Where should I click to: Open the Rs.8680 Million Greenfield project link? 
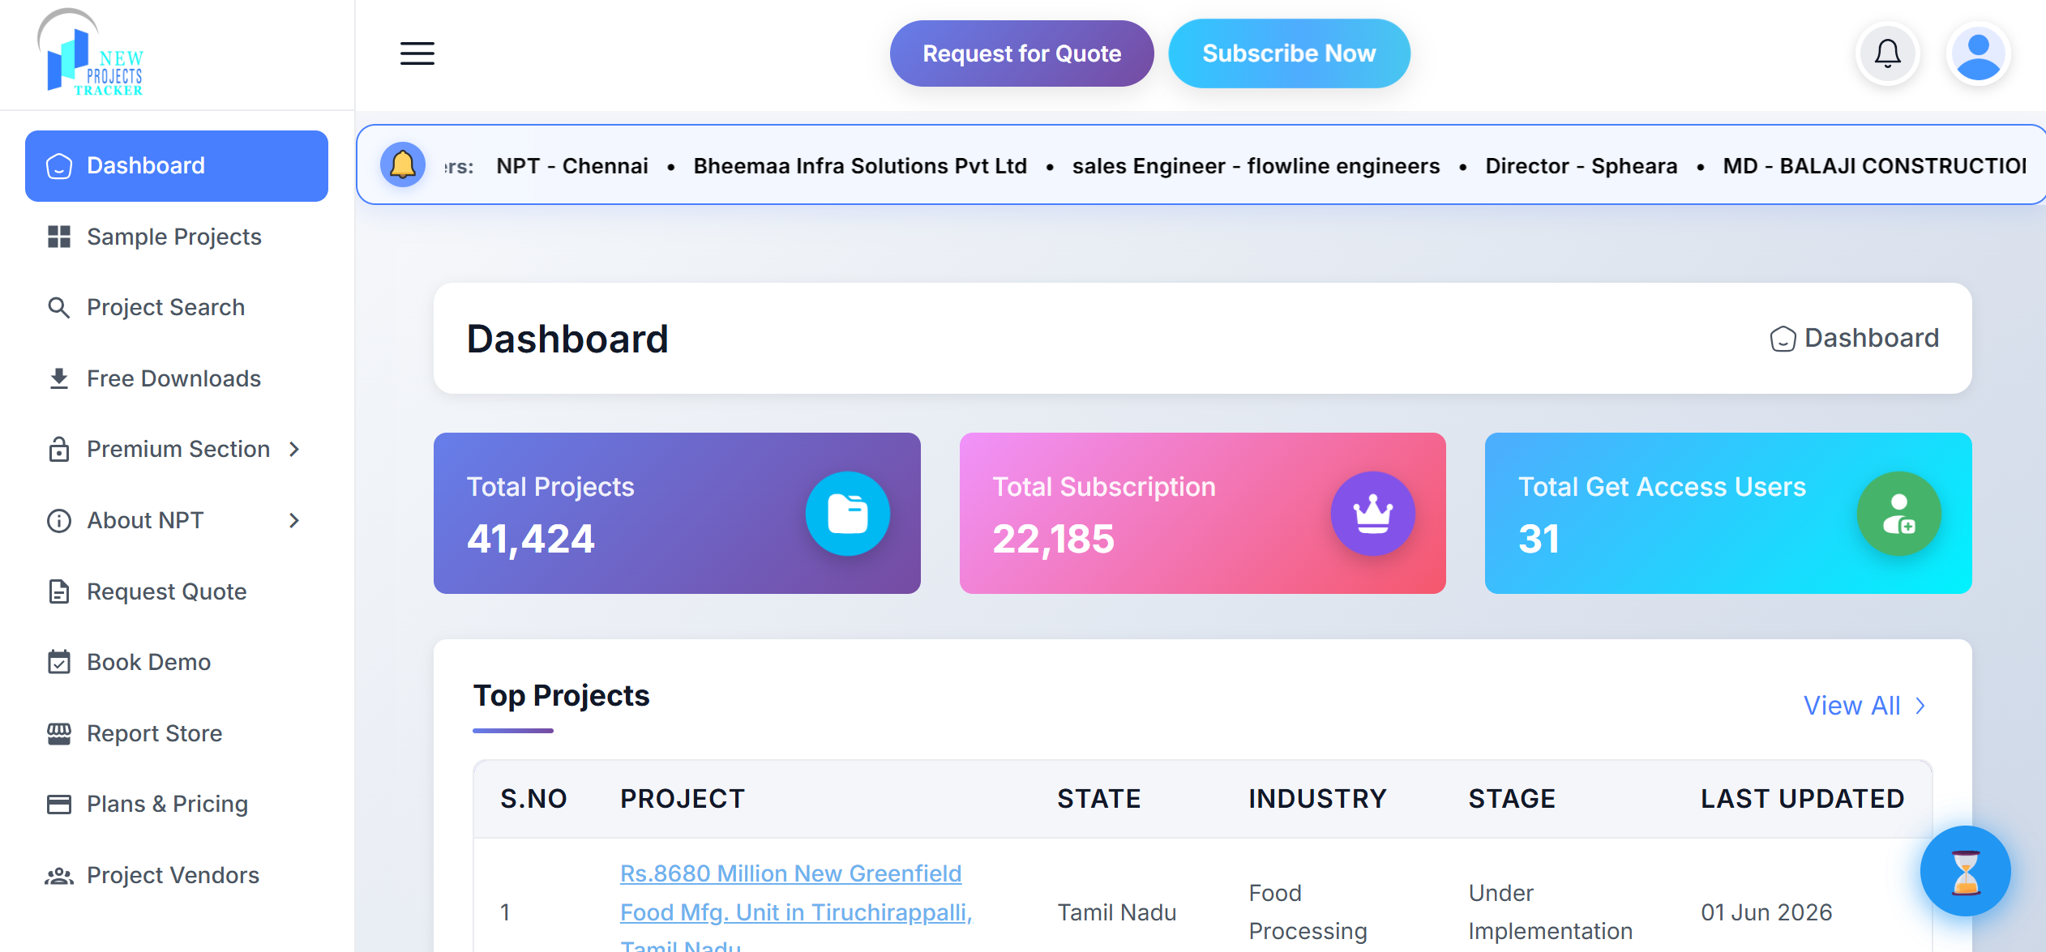(x=796, y=911)
